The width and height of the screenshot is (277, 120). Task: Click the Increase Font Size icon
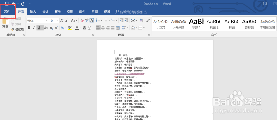62,21
